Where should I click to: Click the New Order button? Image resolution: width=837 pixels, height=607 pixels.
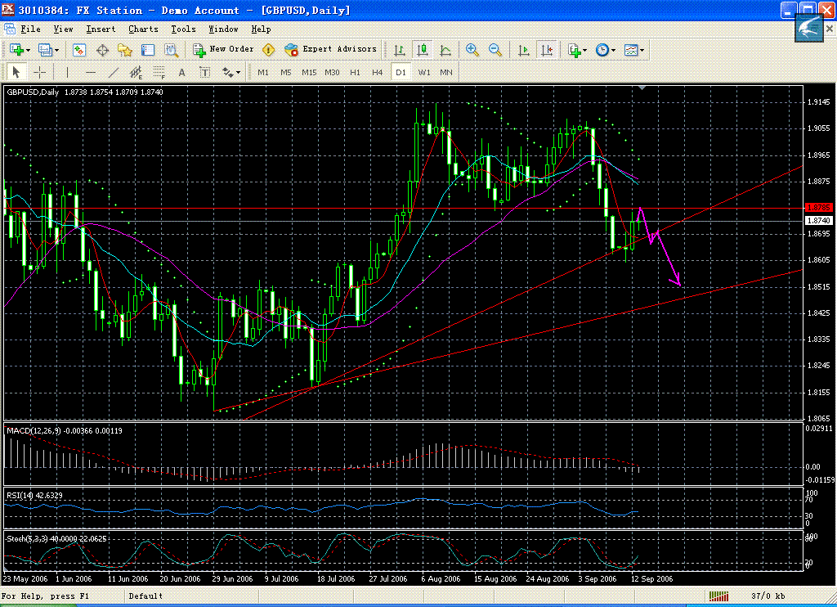tap(223, 50)
